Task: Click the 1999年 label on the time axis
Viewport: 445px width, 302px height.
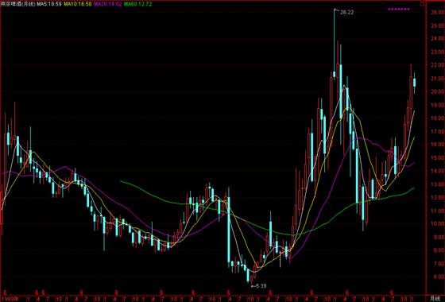Action: click(10, 299)
